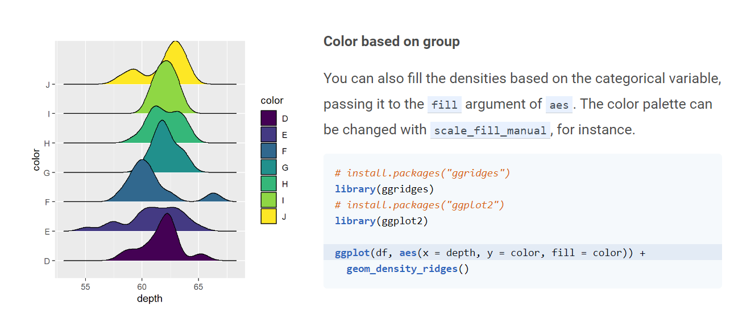Click the 'library(ggridges)' code line
Viewport: 730px width, 309px height.
pos(384,188)
